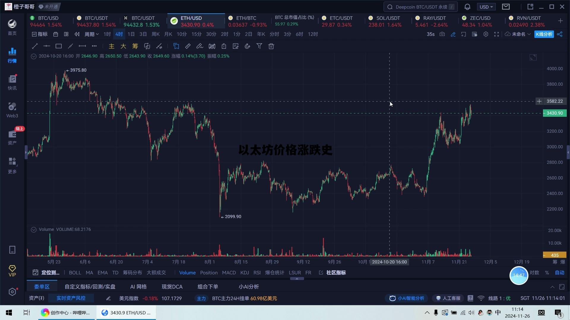The height and width of the screenshot is (320, 570).
Task: Toggle the BOLL overlay indicator
Action: (75, 273)
